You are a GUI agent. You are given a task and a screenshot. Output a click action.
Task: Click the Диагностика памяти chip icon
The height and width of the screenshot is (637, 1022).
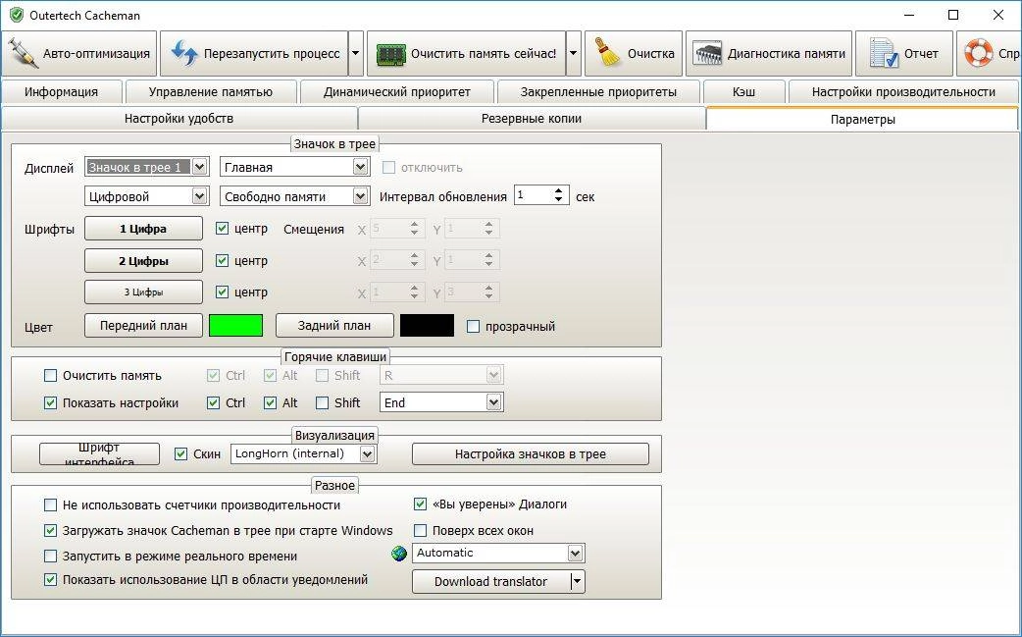point(707,54)
